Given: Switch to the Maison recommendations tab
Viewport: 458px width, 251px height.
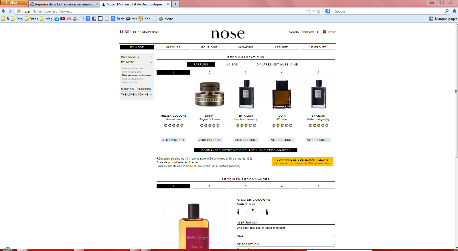Looking at the screenshot, I should click(x=232, y=65).
